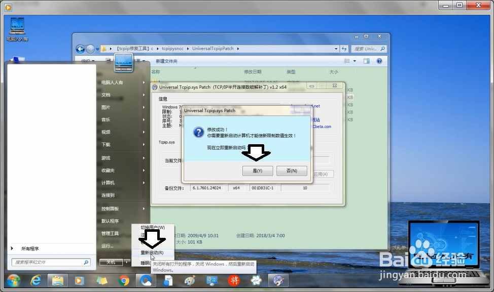The width and height of the screenshot is (494, 292).
Task: Open the Windows Start orb
Action: click(x=13, y=280)
